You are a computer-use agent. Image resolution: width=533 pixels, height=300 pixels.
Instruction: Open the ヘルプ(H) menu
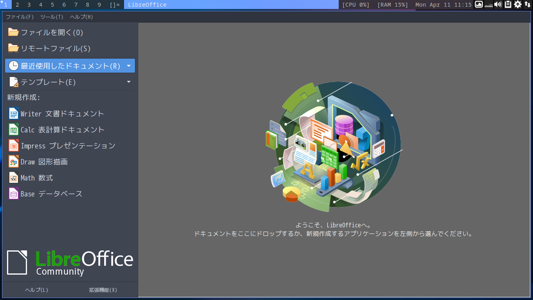(x=82, y=17)
